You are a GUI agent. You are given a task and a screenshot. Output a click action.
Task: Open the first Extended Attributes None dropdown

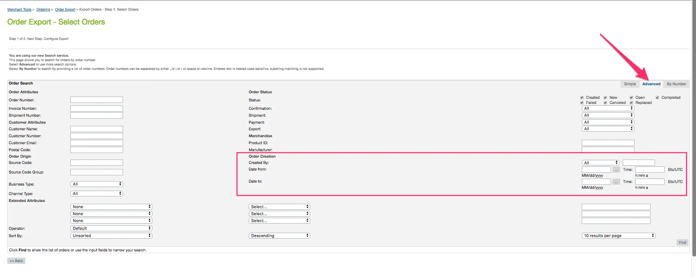(x=111, y=207)
